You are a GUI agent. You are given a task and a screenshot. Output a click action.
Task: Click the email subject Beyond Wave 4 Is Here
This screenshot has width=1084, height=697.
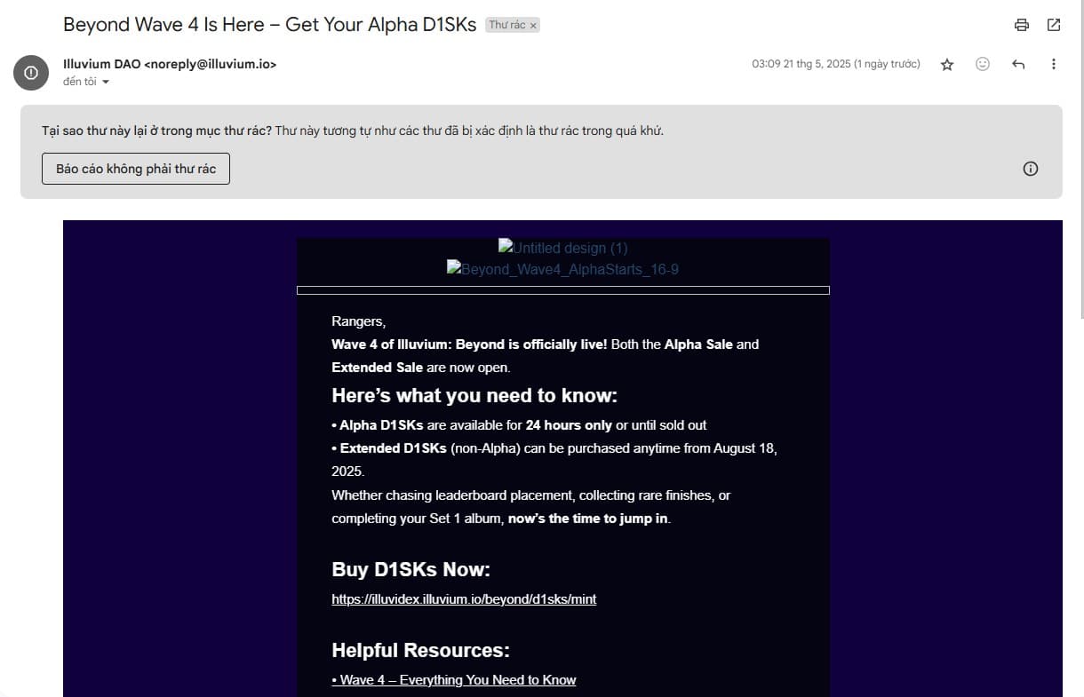pyautogui.click(x=270, y=25)
